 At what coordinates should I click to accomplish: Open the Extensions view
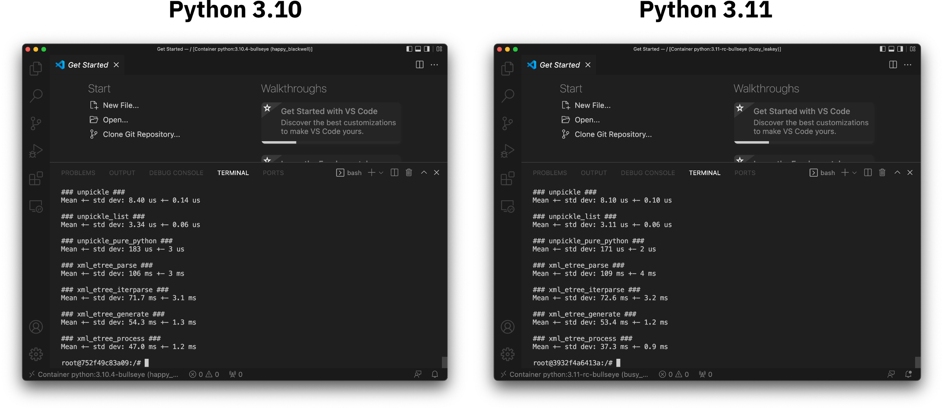pyautogui.click(x=36, y=178)
